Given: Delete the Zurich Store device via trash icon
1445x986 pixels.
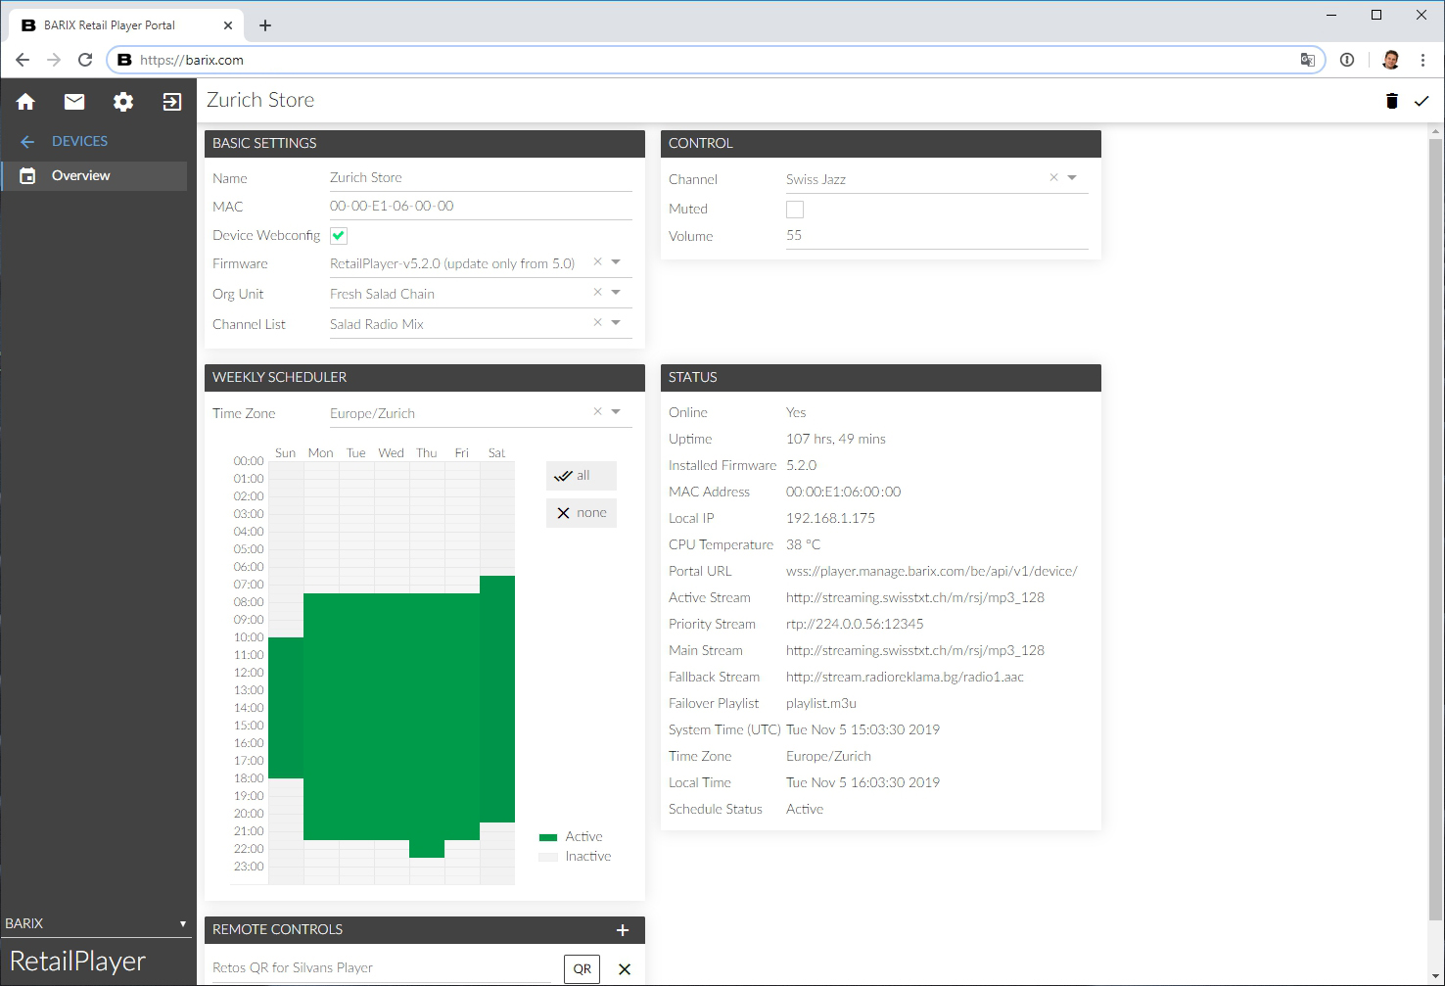Looking at the screenshot, I should (1392, 100).
